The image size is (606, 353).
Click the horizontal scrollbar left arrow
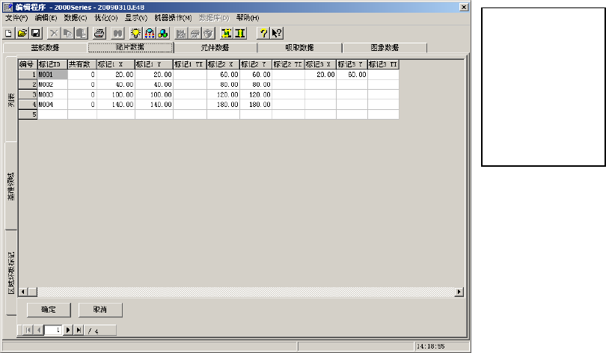point(22,292)
